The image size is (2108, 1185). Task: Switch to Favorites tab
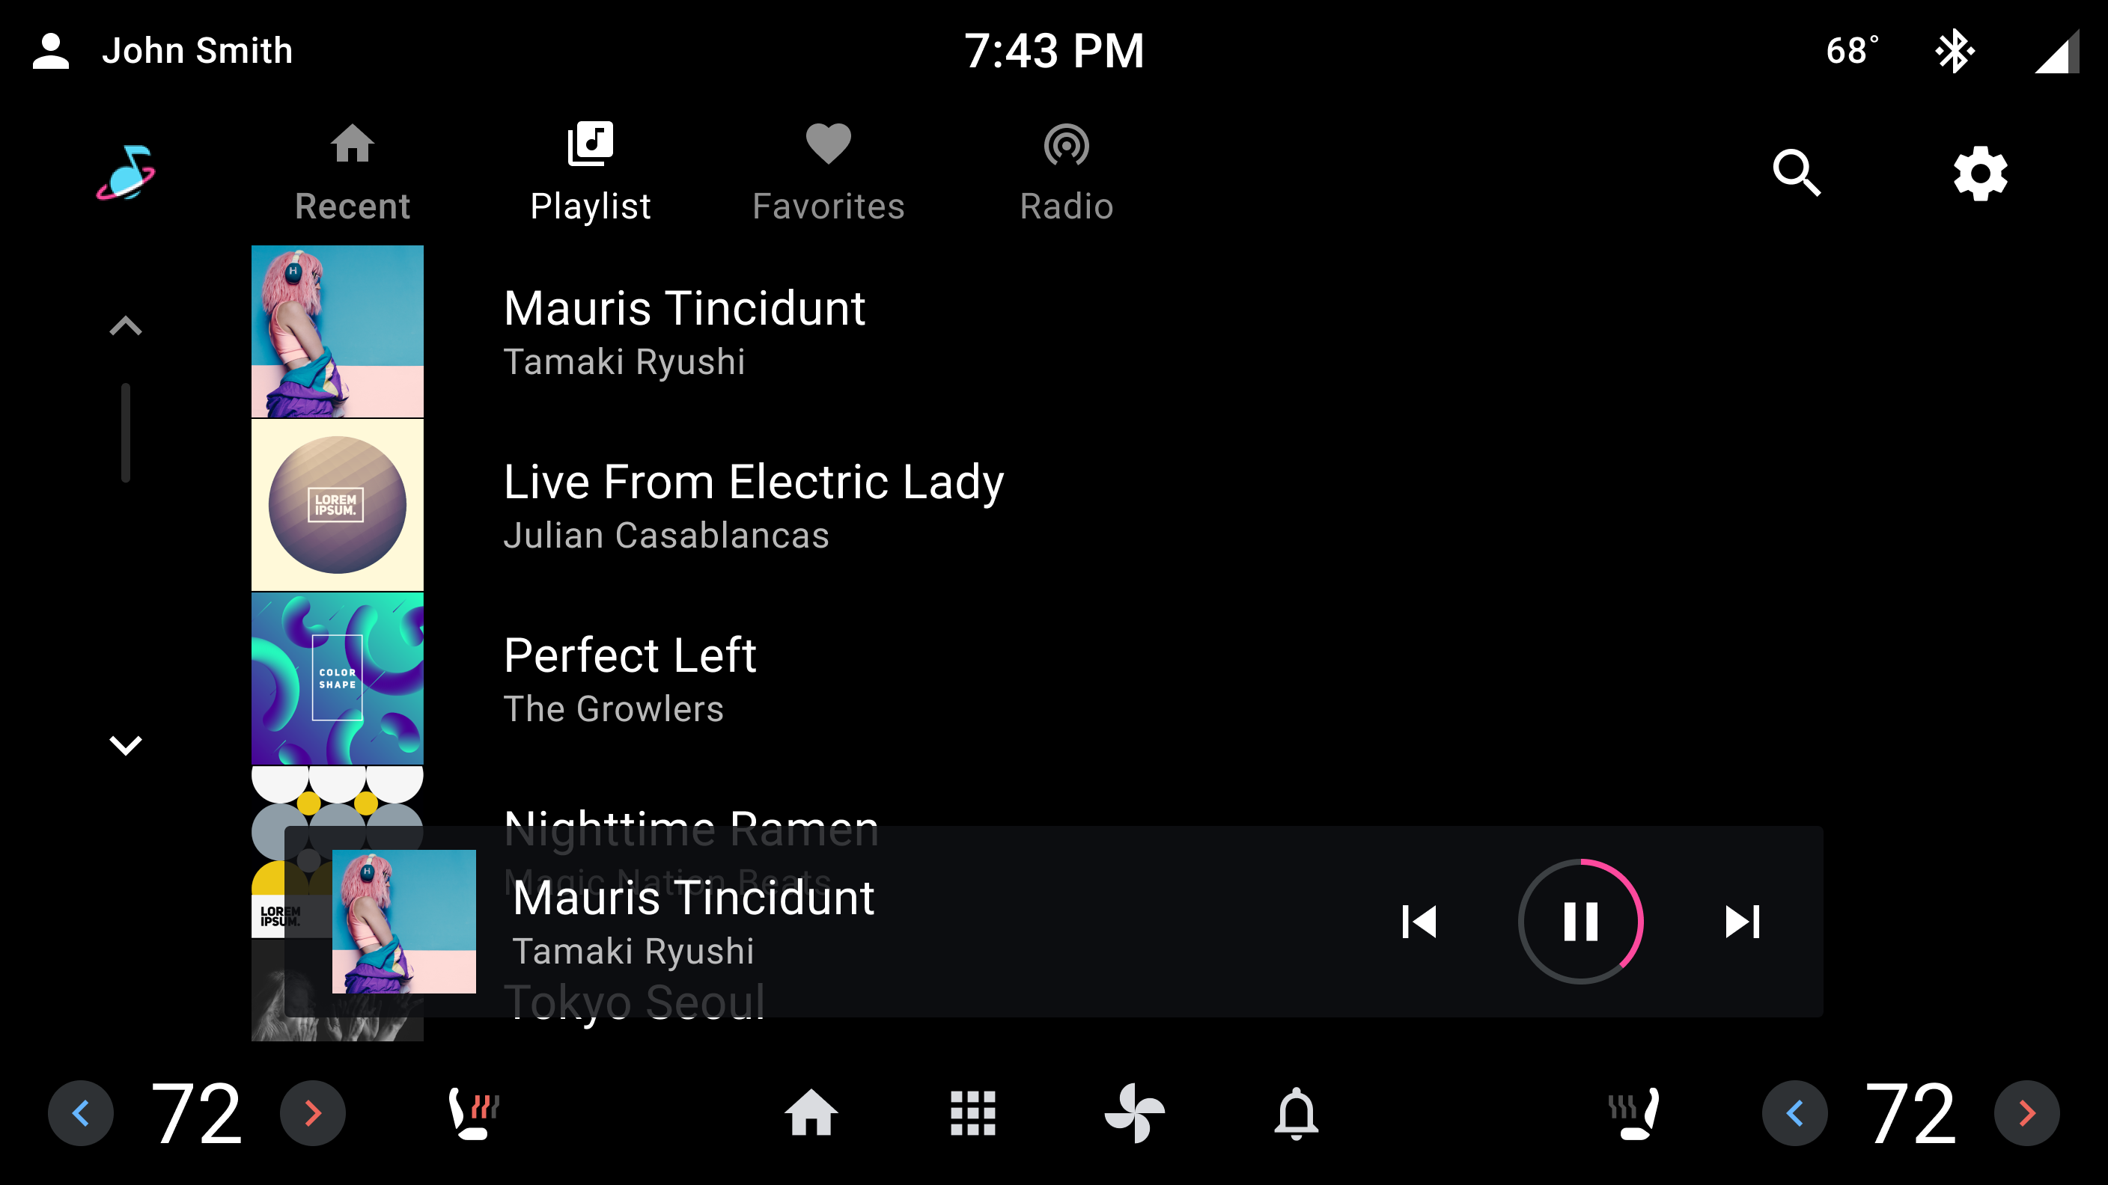click(x=828, y=172)
